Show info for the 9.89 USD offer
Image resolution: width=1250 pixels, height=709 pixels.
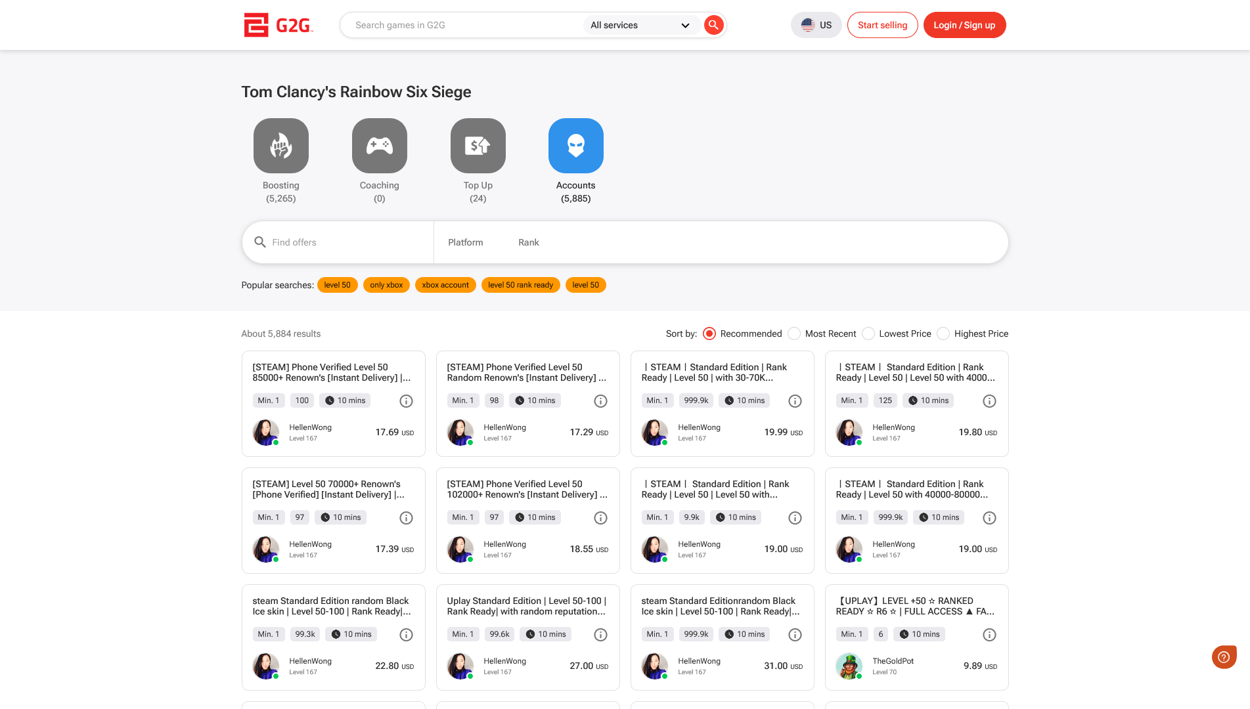coord(990,635)
